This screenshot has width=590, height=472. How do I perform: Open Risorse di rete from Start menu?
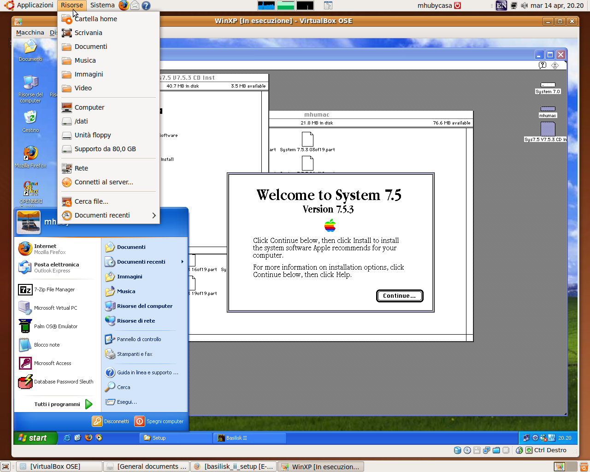pos(144,321)
